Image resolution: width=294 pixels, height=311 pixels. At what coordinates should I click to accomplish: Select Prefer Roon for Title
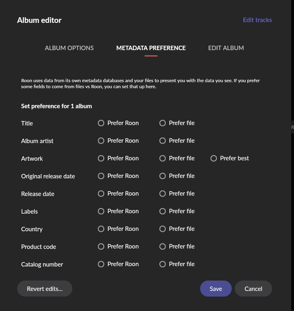(101, 123)
